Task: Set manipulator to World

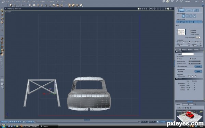Action: tap(186, 42)
